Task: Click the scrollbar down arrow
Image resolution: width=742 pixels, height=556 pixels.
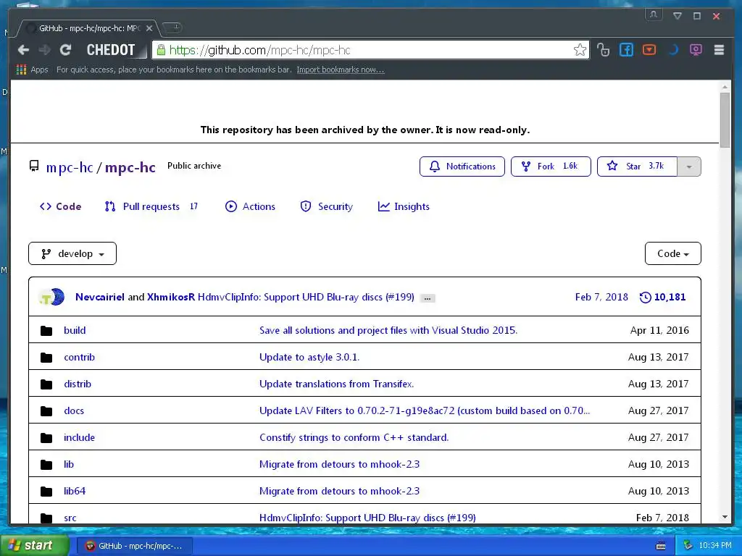Action: 725,517
